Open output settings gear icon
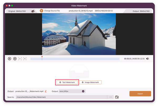 [x=83, y=91]
